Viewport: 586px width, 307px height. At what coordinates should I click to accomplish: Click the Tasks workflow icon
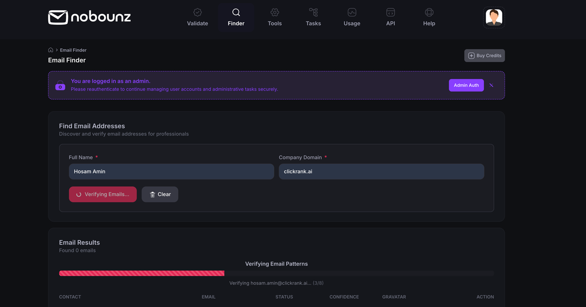[x=313, y=12]
